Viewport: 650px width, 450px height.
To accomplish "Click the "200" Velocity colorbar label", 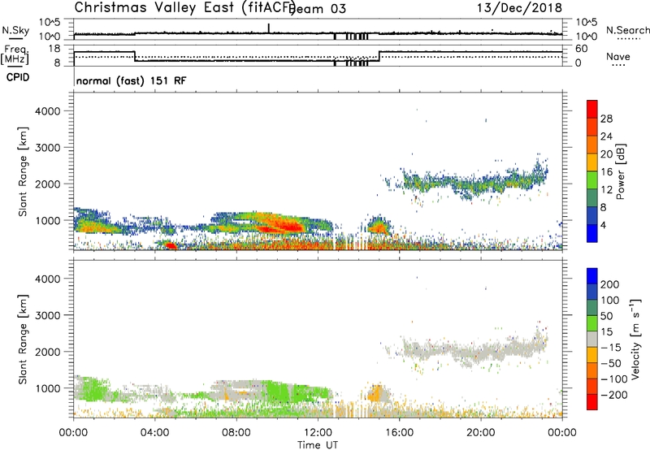I will pos(610,284).
